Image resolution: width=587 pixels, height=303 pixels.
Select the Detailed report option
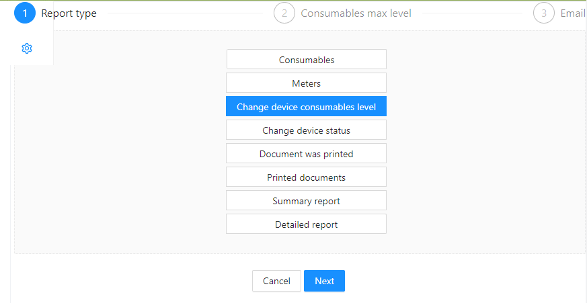point(306,224)
